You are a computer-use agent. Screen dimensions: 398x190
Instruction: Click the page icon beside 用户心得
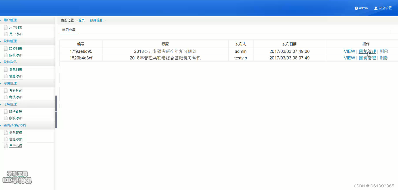[6, 146]
